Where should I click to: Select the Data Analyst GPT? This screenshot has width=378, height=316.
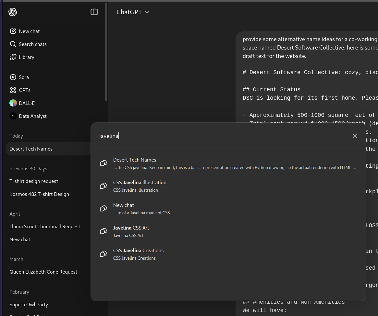[x=32, y=116]
